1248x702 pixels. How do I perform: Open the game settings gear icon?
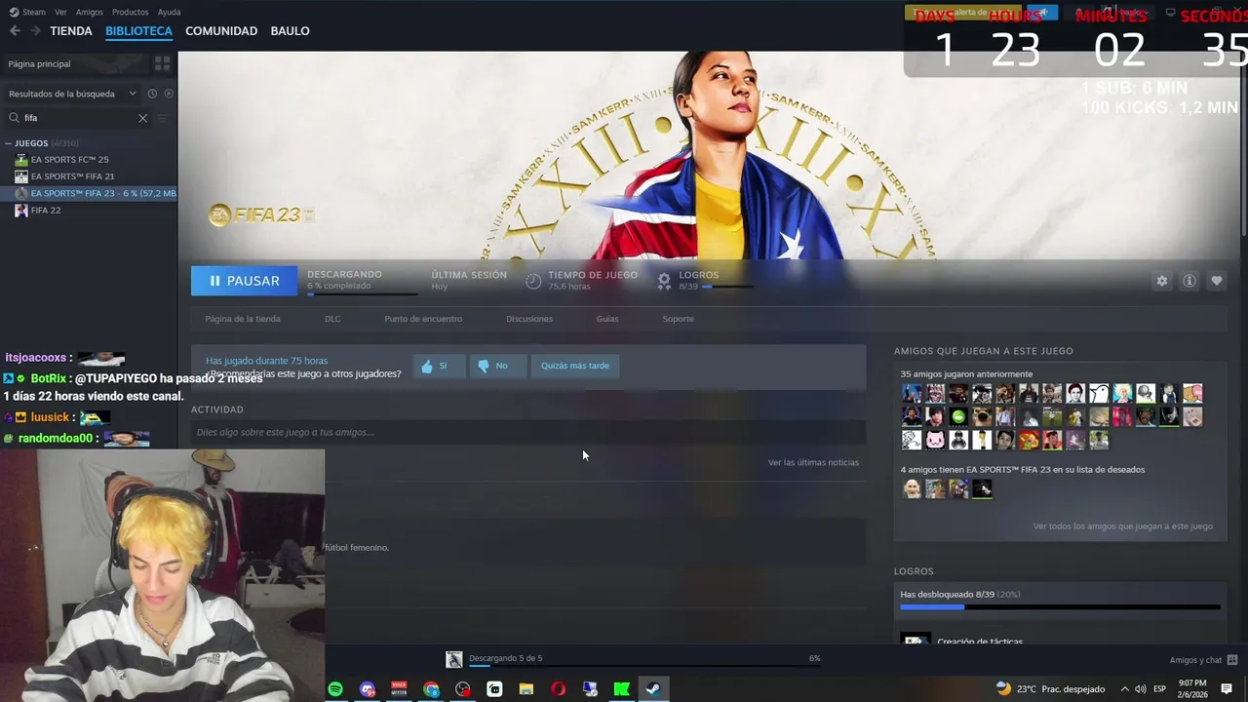pyautogui.click(x=1161, y=281)
